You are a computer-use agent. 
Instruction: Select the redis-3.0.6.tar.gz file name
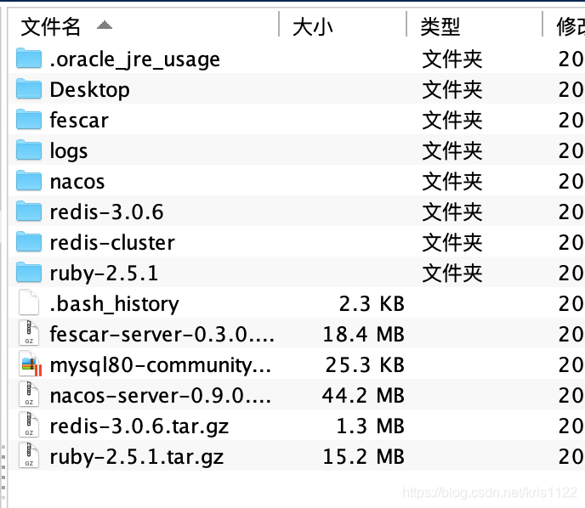click(139, 426)
